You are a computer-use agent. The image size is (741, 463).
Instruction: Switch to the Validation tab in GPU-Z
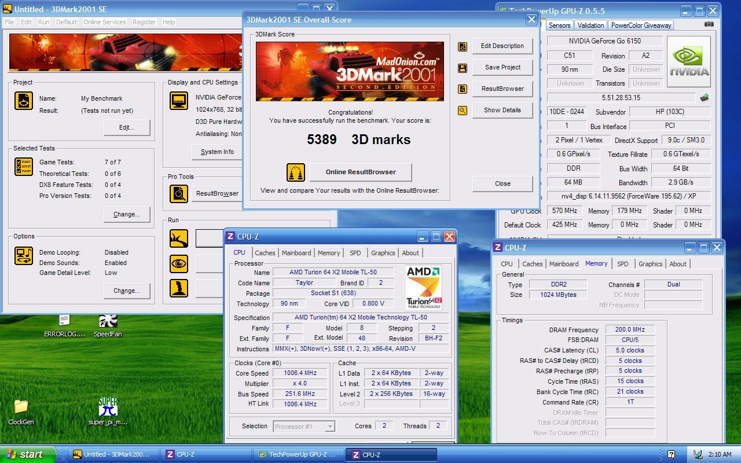[x=590, y=25]
